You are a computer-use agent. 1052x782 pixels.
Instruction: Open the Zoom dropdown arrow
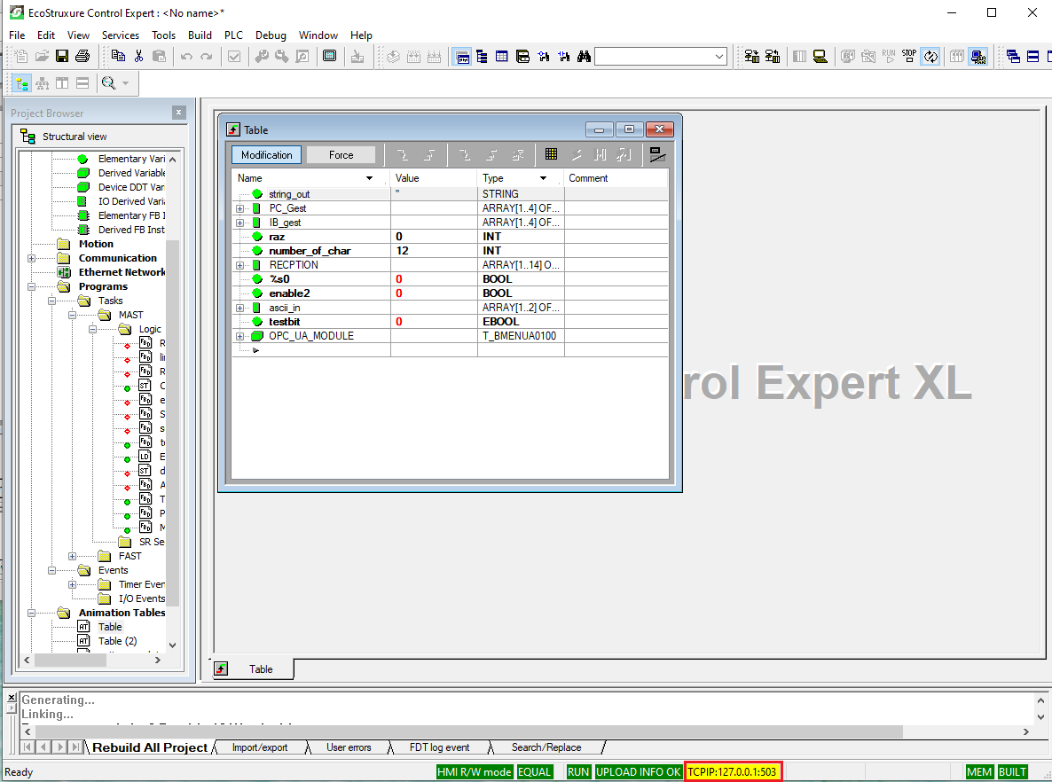click(x=125, y=84)
